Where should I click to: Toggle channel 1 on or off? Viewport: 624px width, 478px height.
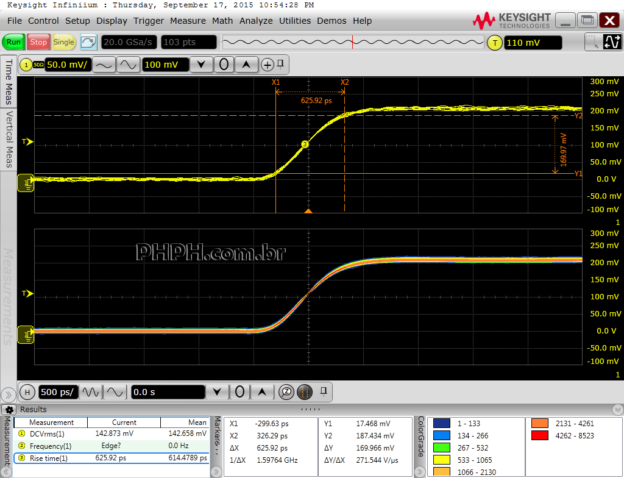(27, 65)
